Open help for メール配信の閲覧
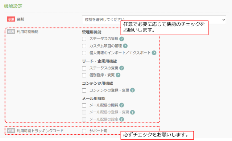232x141 pixels. tap(122, 105)
